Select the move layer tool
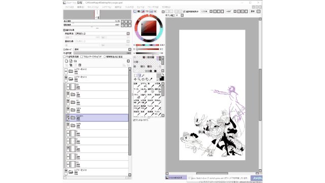 (135, 79)
